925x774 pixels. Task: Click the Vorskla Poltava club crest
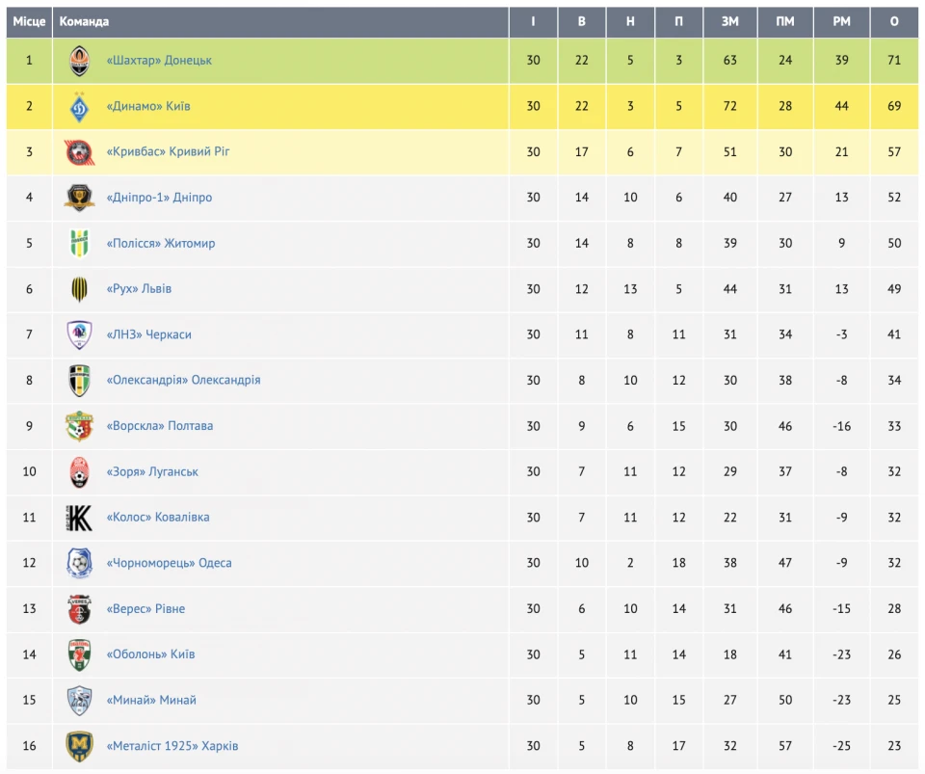[x=79, y=426]
